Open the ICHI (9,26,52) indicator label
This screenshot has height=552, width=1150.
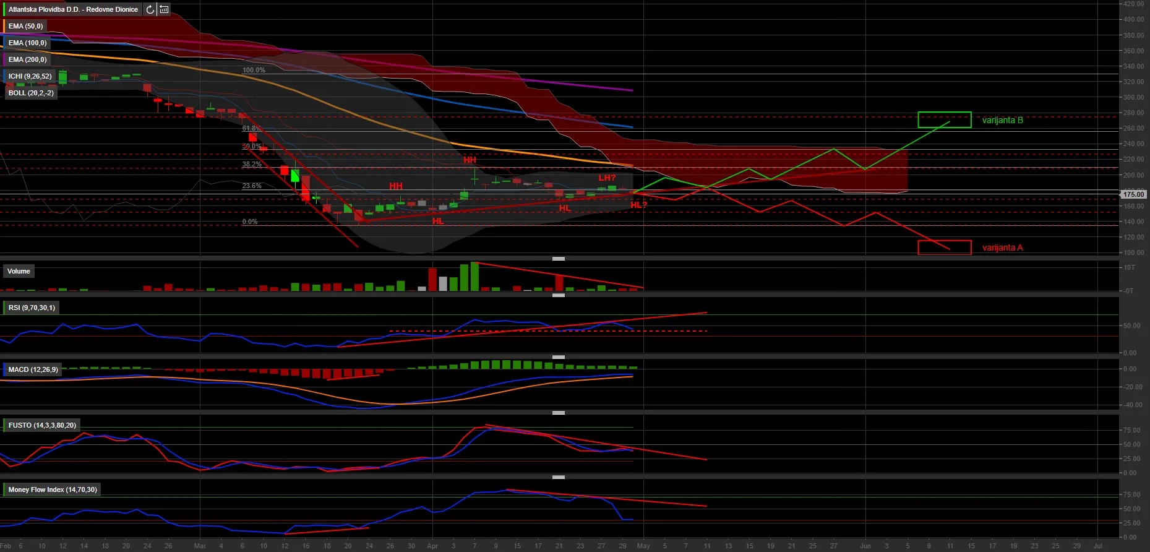click(30, 76)
